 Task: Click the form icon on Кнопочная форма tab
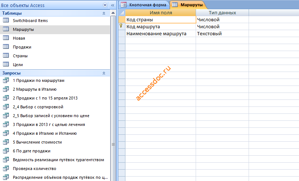click(124, 4)
